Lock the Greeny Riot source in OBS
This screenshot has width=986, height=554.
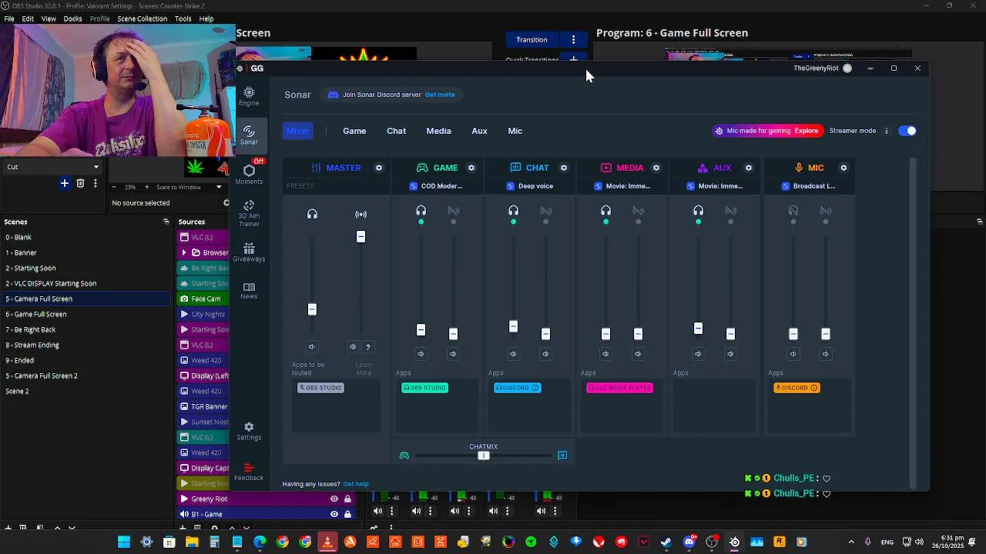tap(348, 499)
